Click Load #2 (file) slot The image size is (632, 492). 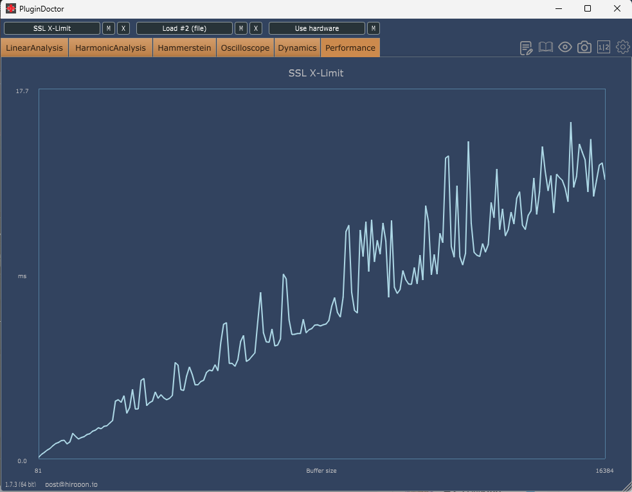point(184,28)
